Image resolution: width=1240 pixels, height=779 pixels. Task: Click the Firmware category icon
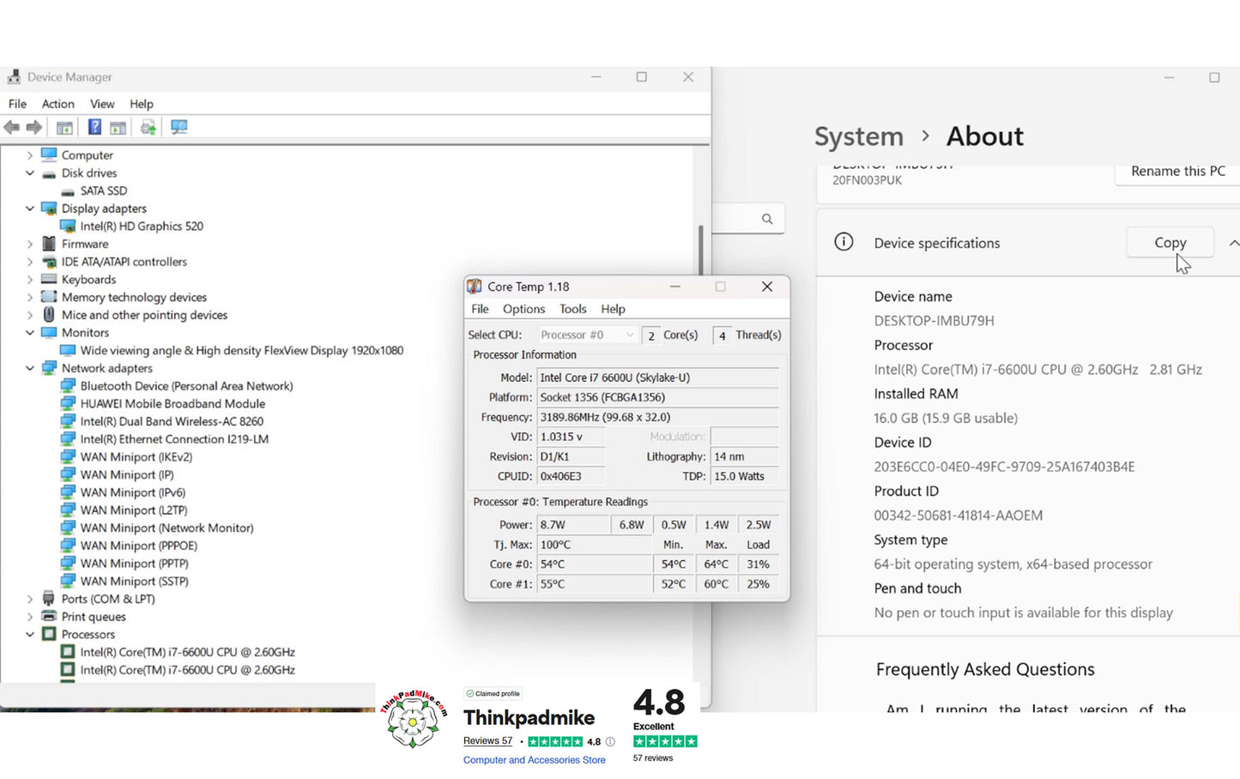[49, 244]
